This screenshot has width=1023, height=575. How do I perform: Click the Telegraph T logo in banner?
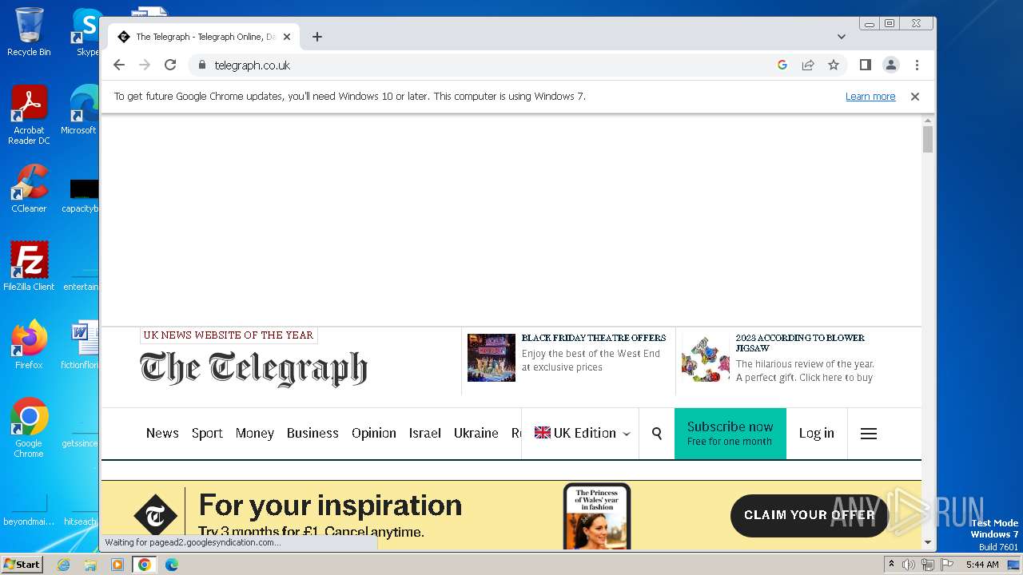coord(155,516)
